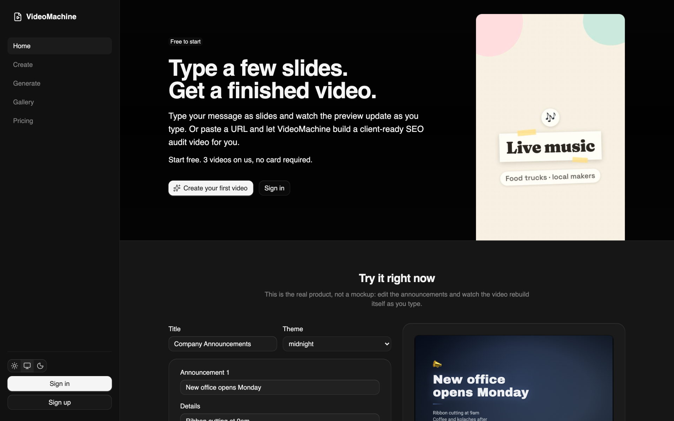Navigate to Gallery
Image resolution: width=674 pixels, height=421 pixels.
(60, 102)
